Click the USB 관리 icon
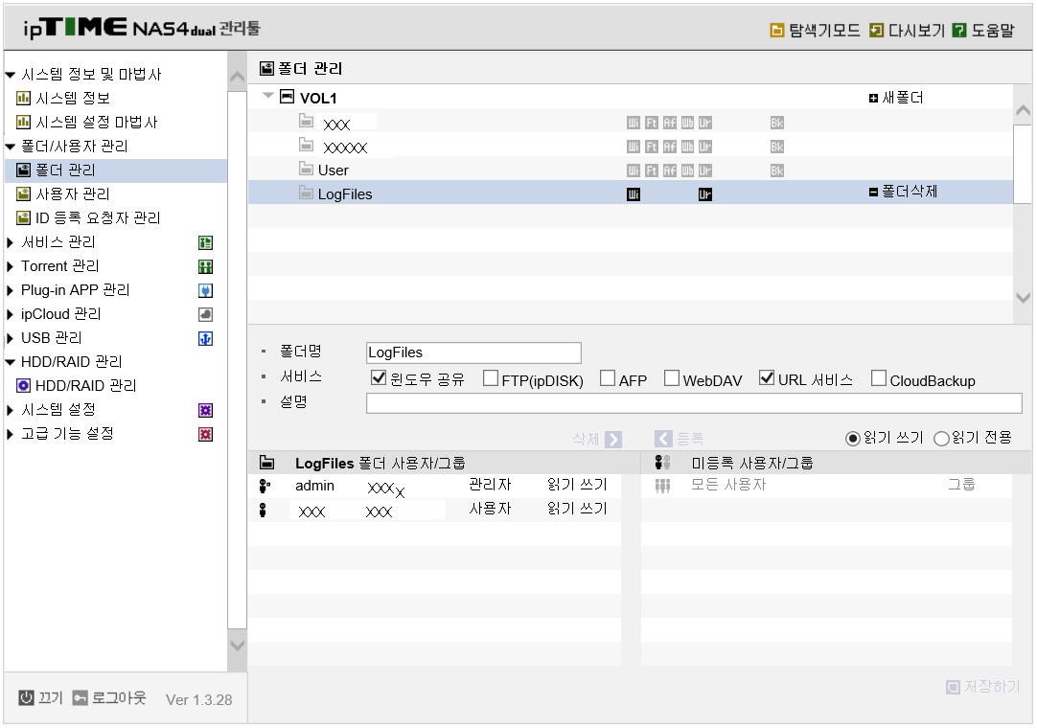The height and width of the screenshot is (728, 1037). click(x=206, y=338)
